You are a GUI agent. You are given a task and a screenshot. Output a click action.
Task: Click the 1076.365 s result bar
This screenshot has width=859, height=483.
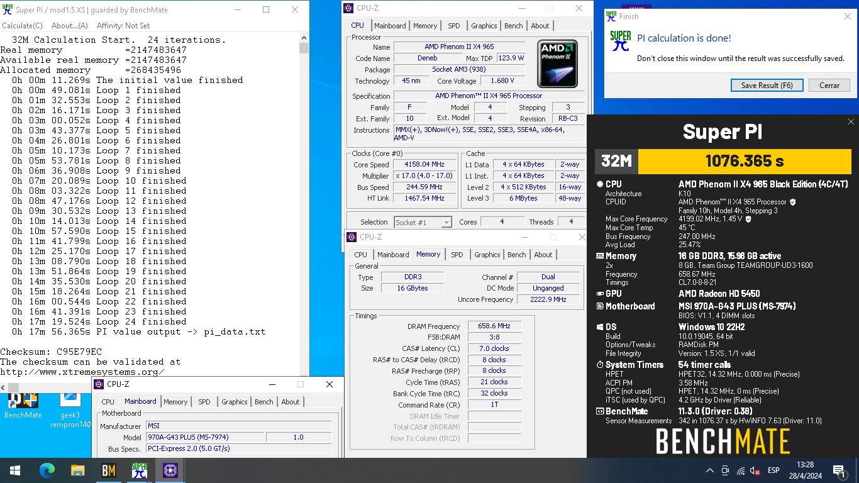click(745, 161)
